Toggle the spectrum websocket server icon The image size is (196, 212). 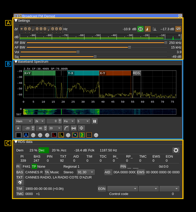(x=74, y=128)
